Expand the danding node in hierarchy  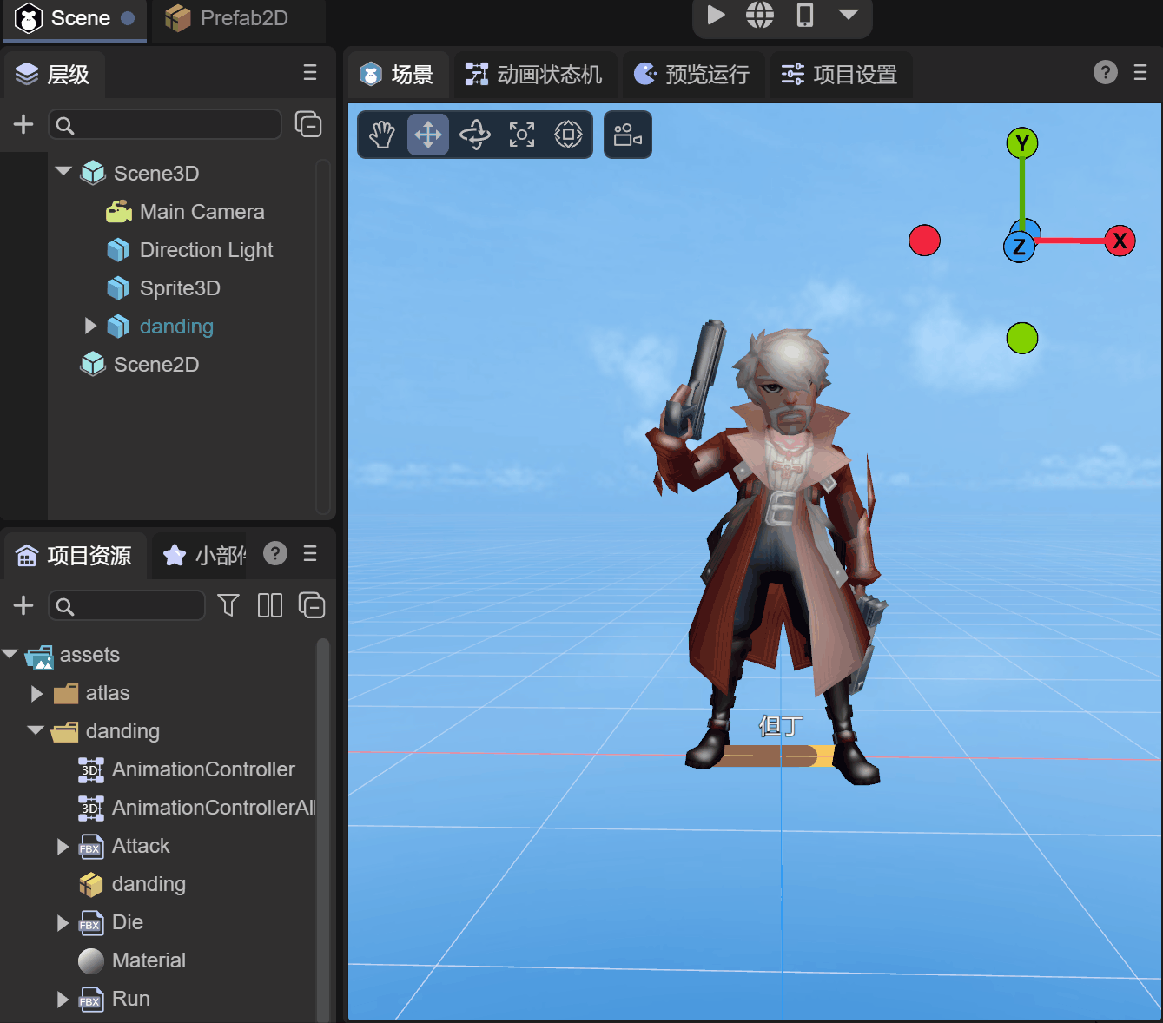90,327
